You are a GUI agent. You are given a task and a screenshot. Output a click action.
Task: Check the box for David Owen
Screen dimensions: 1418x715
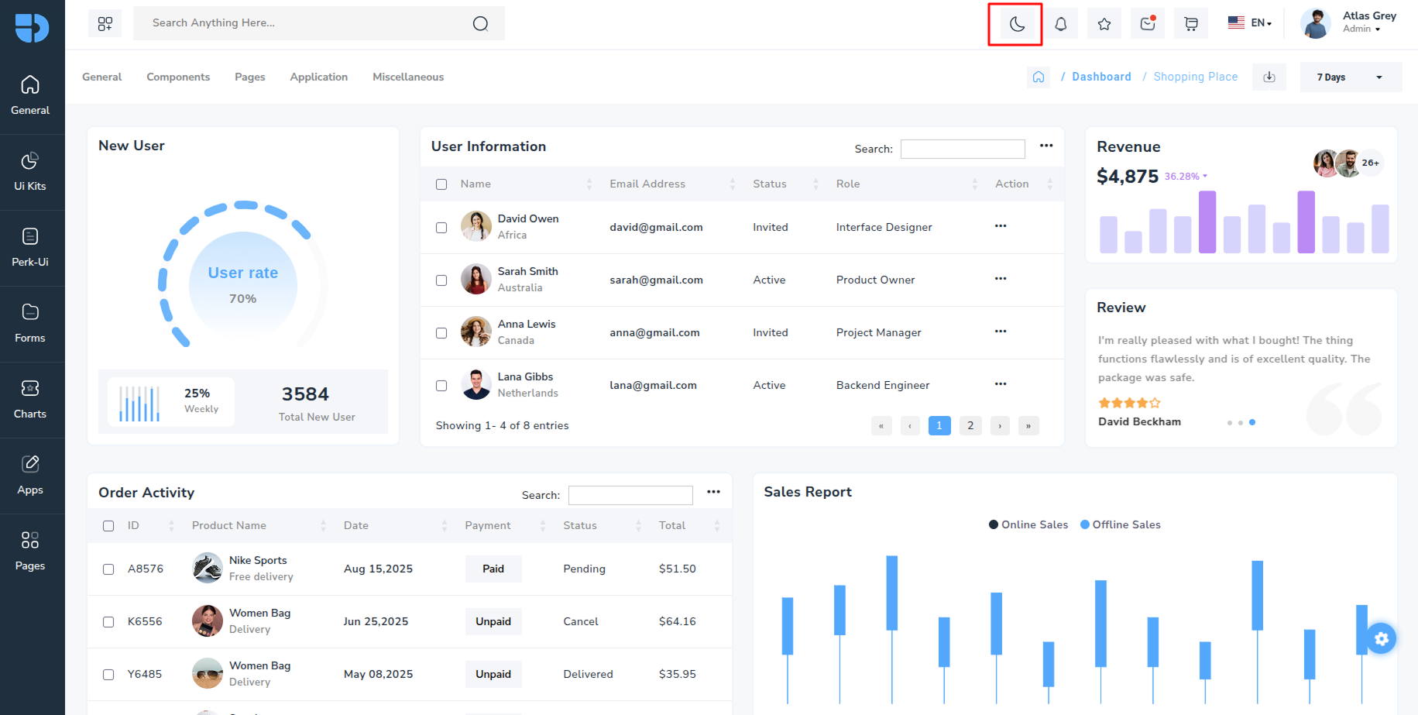point(441,228)
